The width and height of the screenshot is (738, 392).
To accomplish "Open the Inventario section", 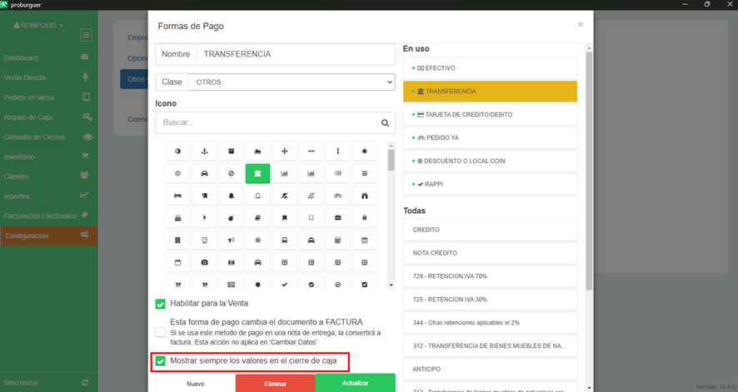I will tap(47, 156).
